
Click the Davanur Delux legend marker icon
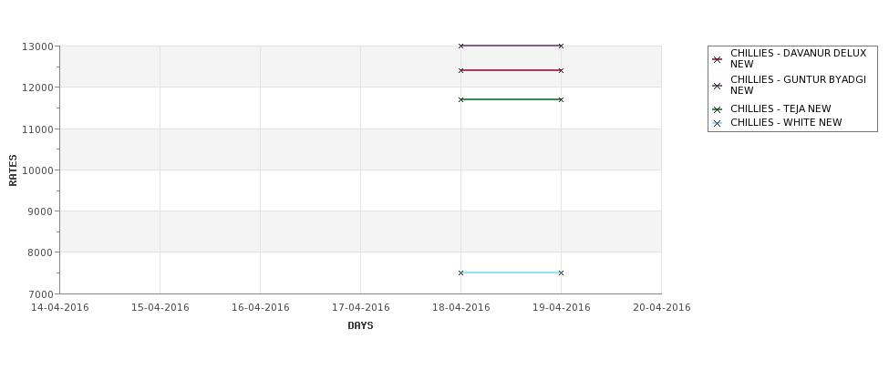[x=718, y=59]
